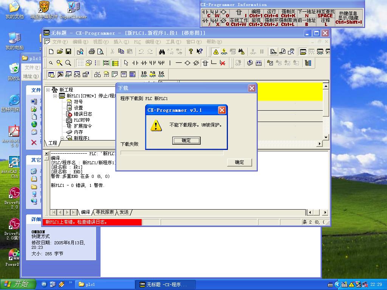Open the 工具(T) menu

click(x=173, y=42)
